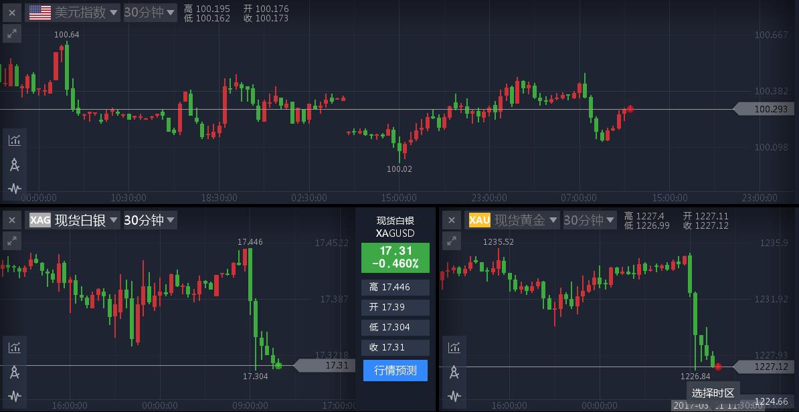Close the spot silver chart panel
This screenshot has width=799, height=412.
(x=12, y=220)
